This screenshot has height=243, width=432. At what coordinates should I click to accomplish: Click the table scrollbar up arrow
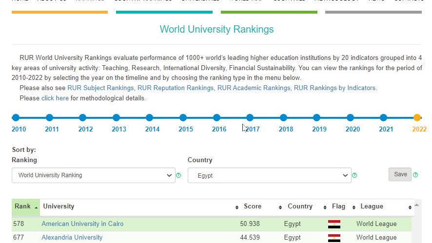point(417,205)
